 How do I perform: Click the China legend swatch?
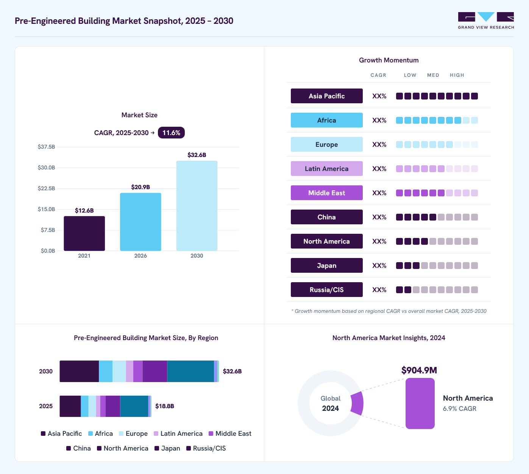(x=69, y=448)
